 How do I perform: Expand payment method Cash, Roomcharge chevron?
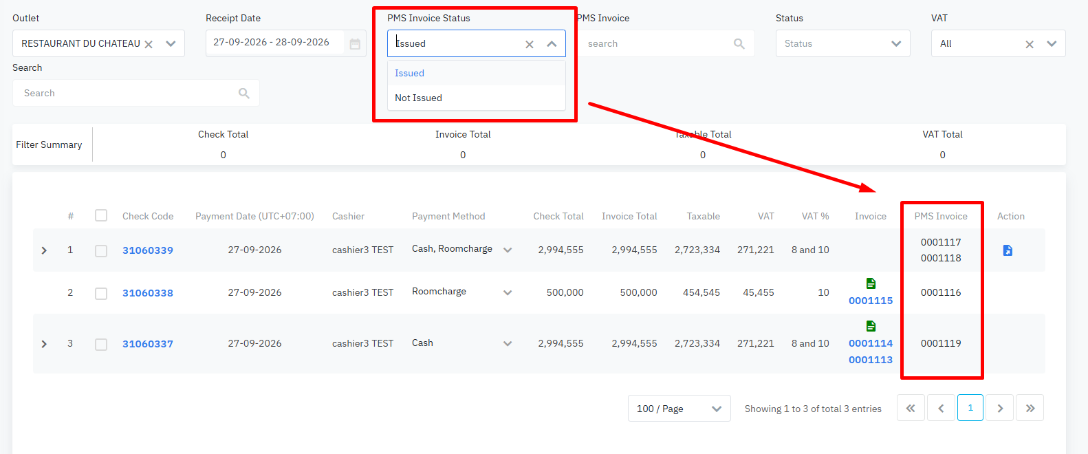508,250
